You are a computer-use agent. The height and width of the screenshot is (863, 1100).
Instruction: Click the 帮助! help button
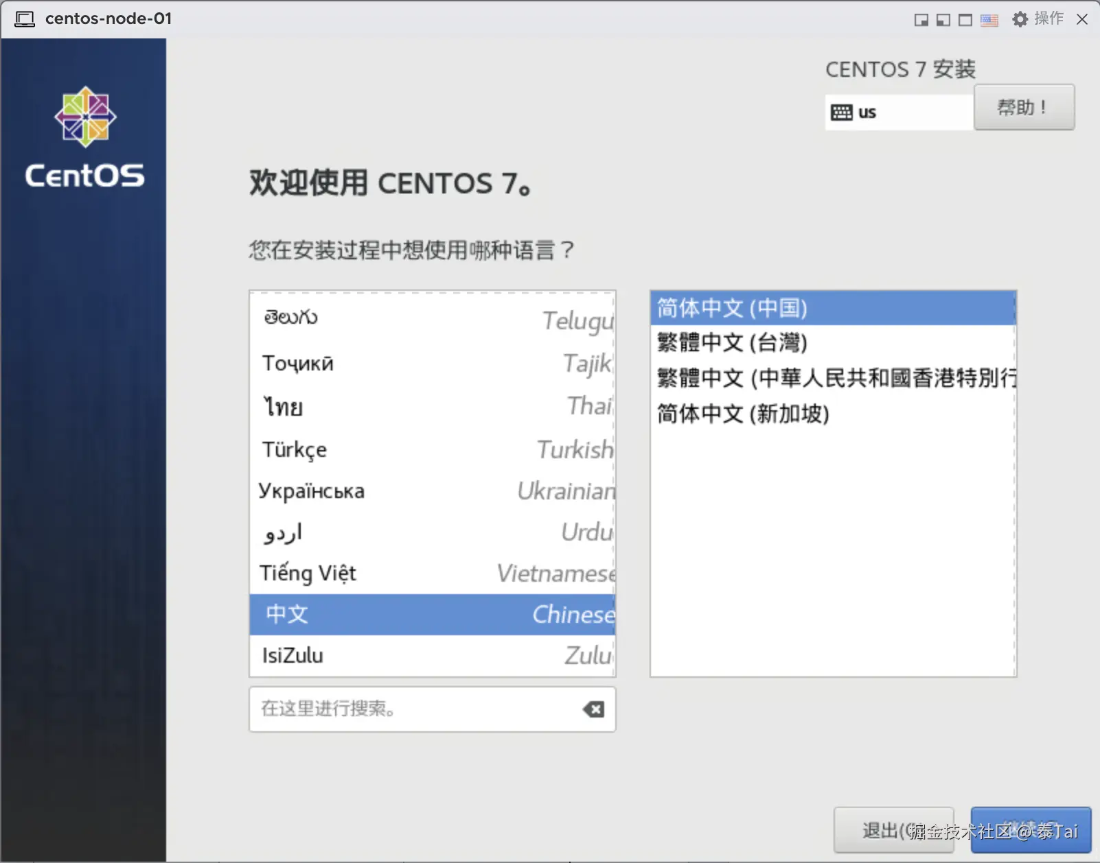point(1024,107)
